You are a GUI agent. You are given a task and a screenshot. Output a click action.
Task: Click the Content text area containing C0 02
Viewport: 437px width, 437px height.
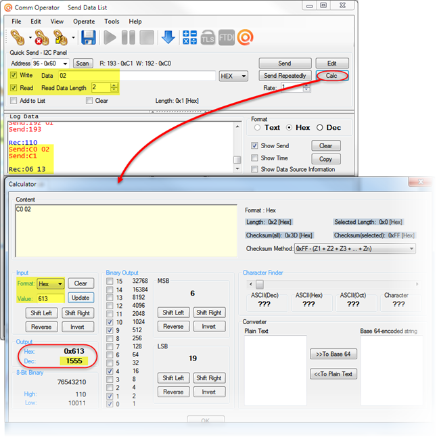tap(127, 231)
